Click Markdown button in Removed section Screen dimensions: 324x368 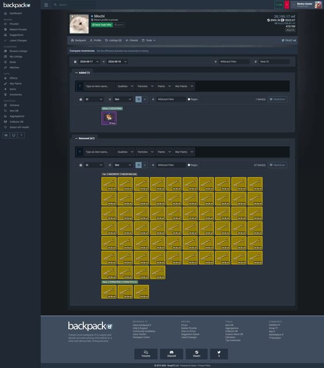coord(277,165)
